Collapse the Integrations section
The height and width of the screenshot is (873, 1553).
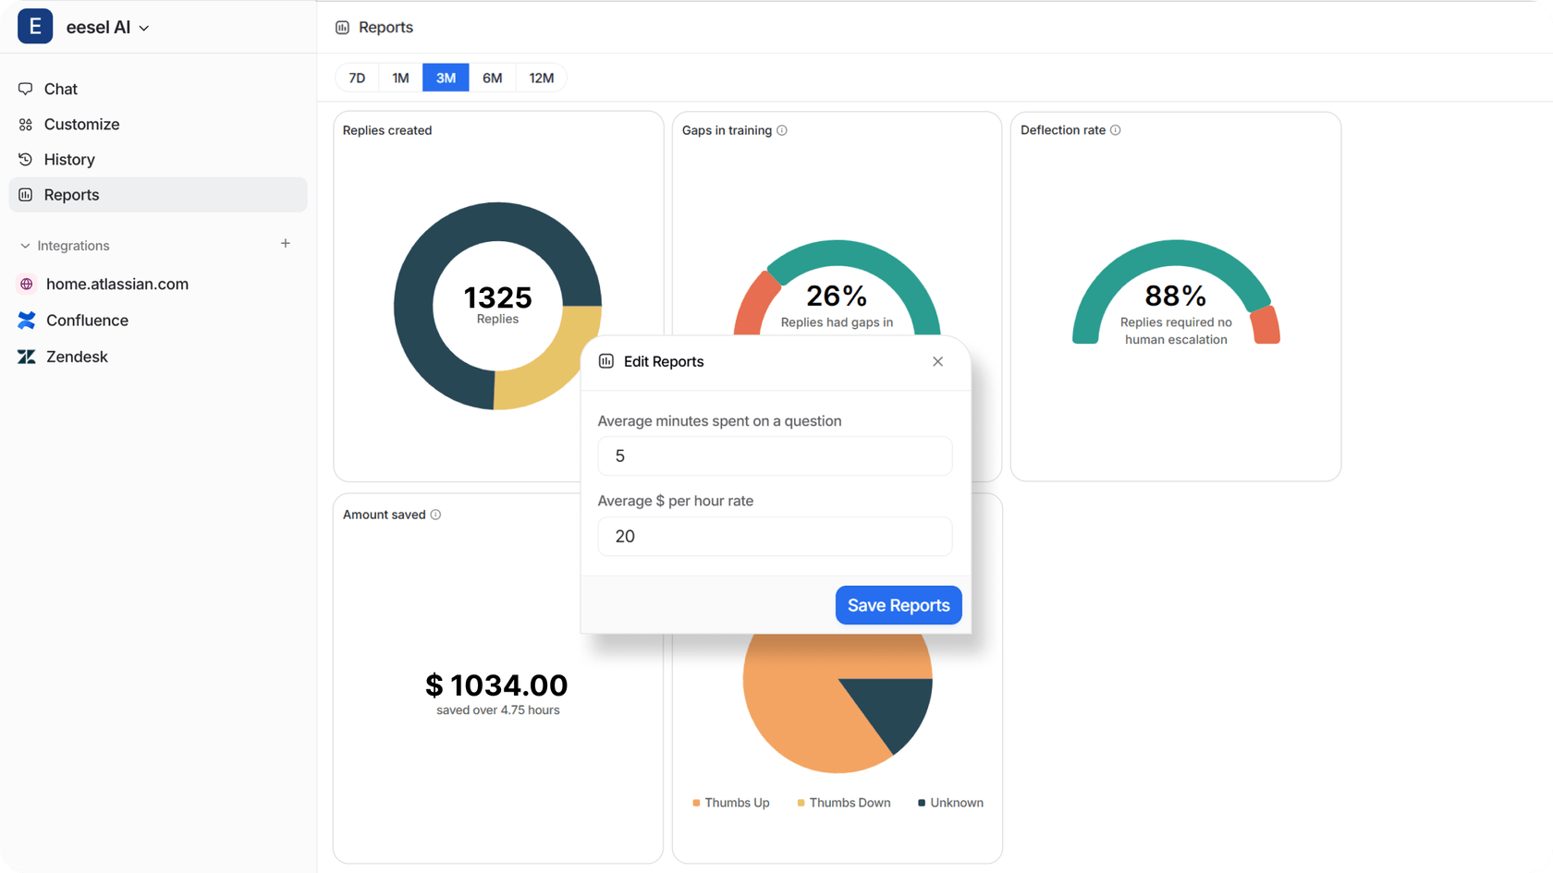23,246
